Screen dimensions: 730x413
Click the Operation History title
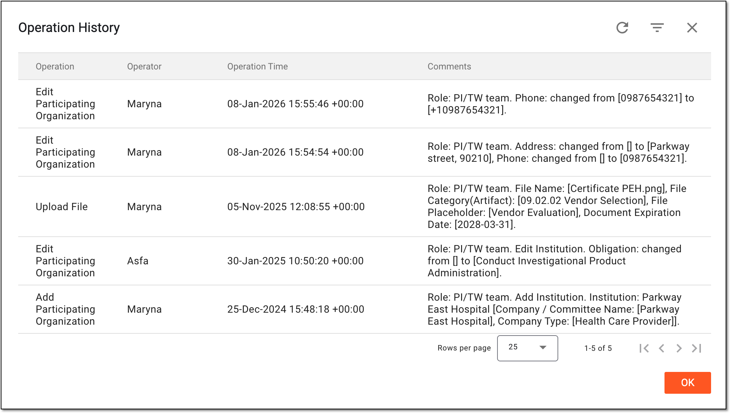coord(69,28)
